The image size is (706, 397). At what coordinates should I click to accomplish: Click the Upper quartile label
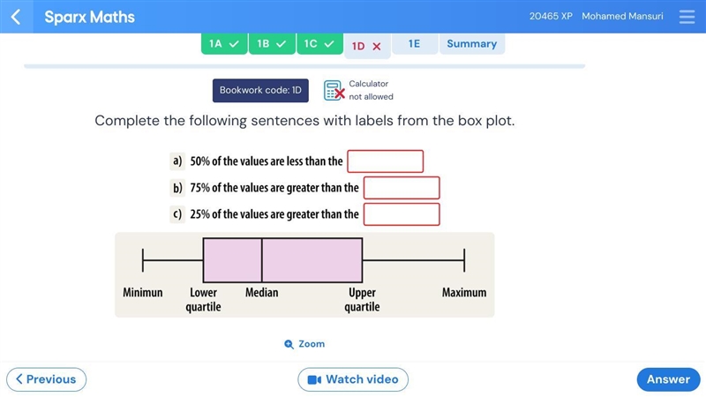pyautogui.click(x=362, y=300)
